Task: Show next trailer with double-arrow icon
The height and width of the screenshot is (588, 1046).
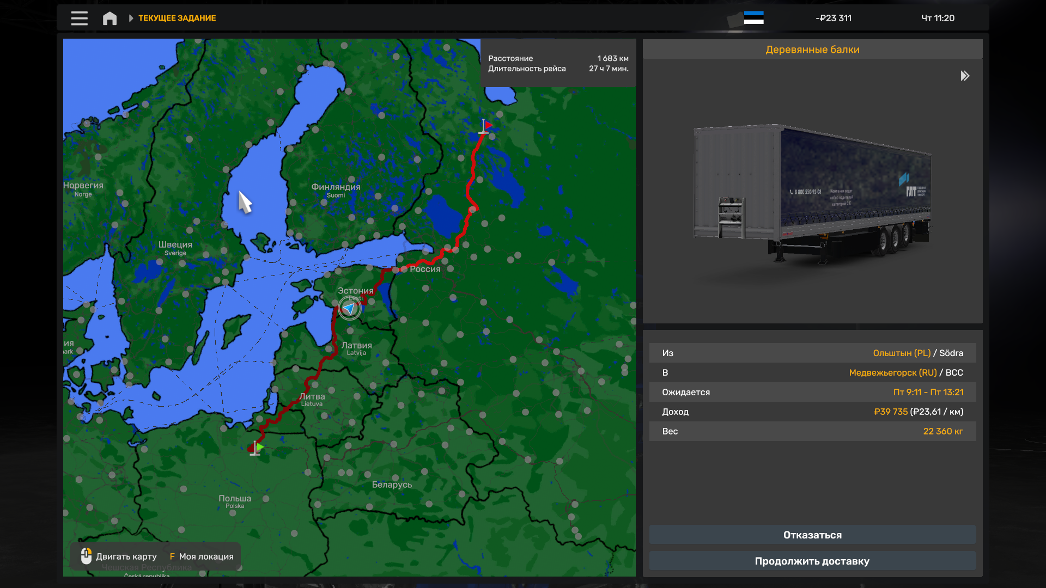Action: point(965,76)
